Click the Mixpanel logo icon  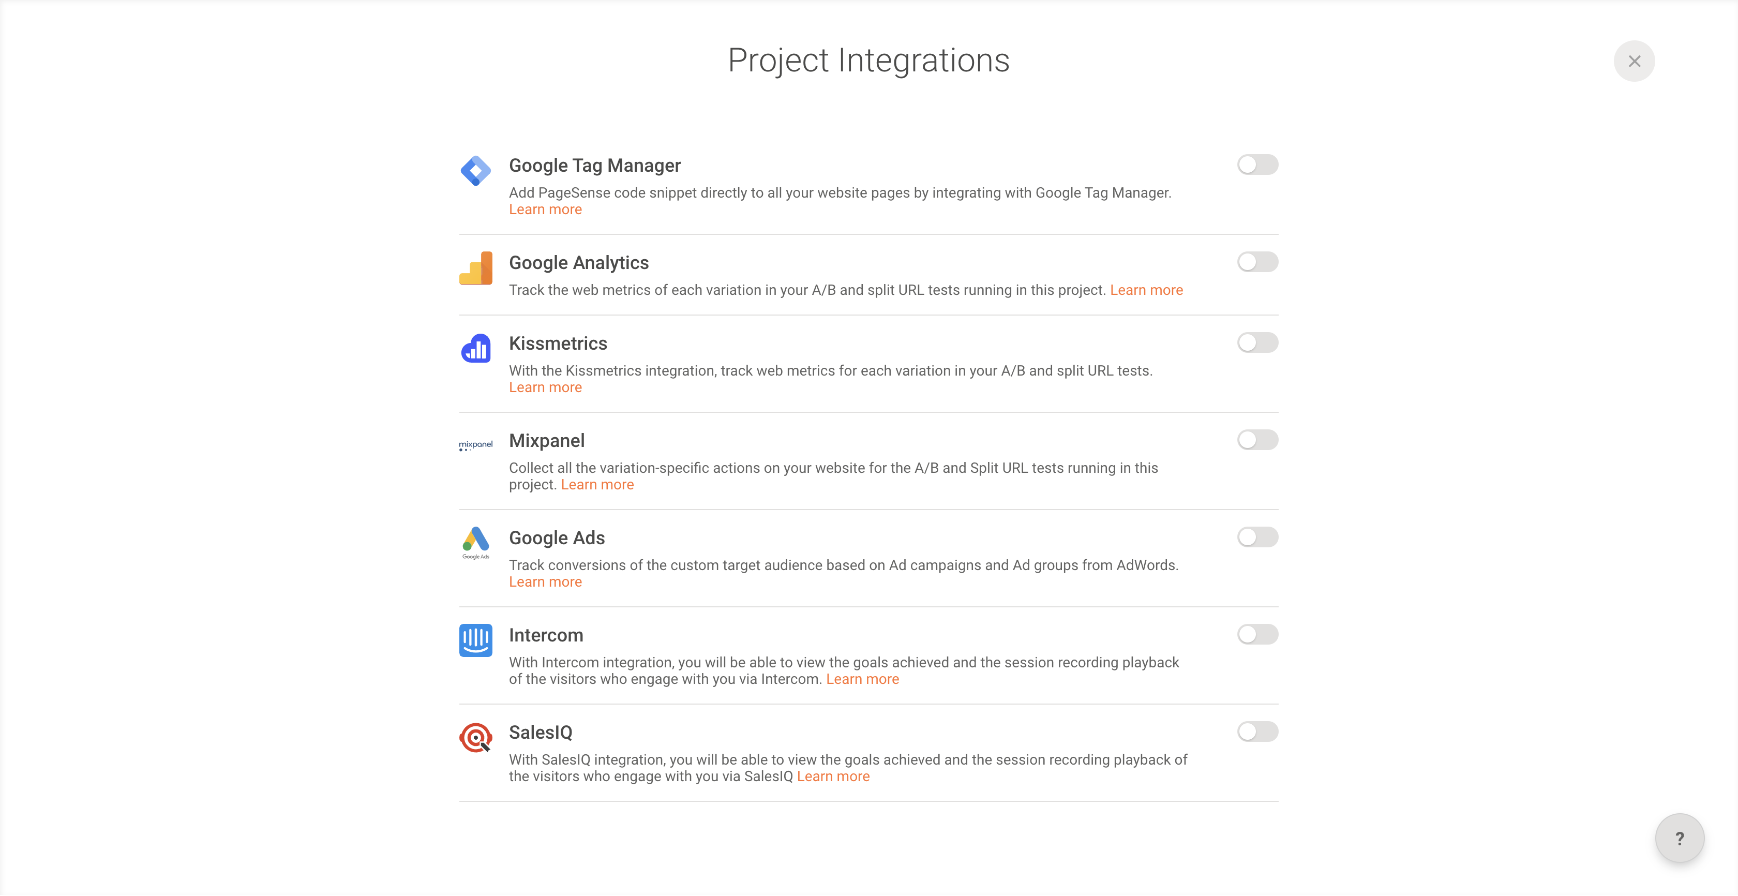(x=476, y=445)
